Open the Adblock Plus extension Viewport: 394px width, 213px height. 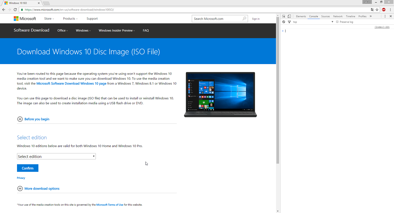[384, 10]
